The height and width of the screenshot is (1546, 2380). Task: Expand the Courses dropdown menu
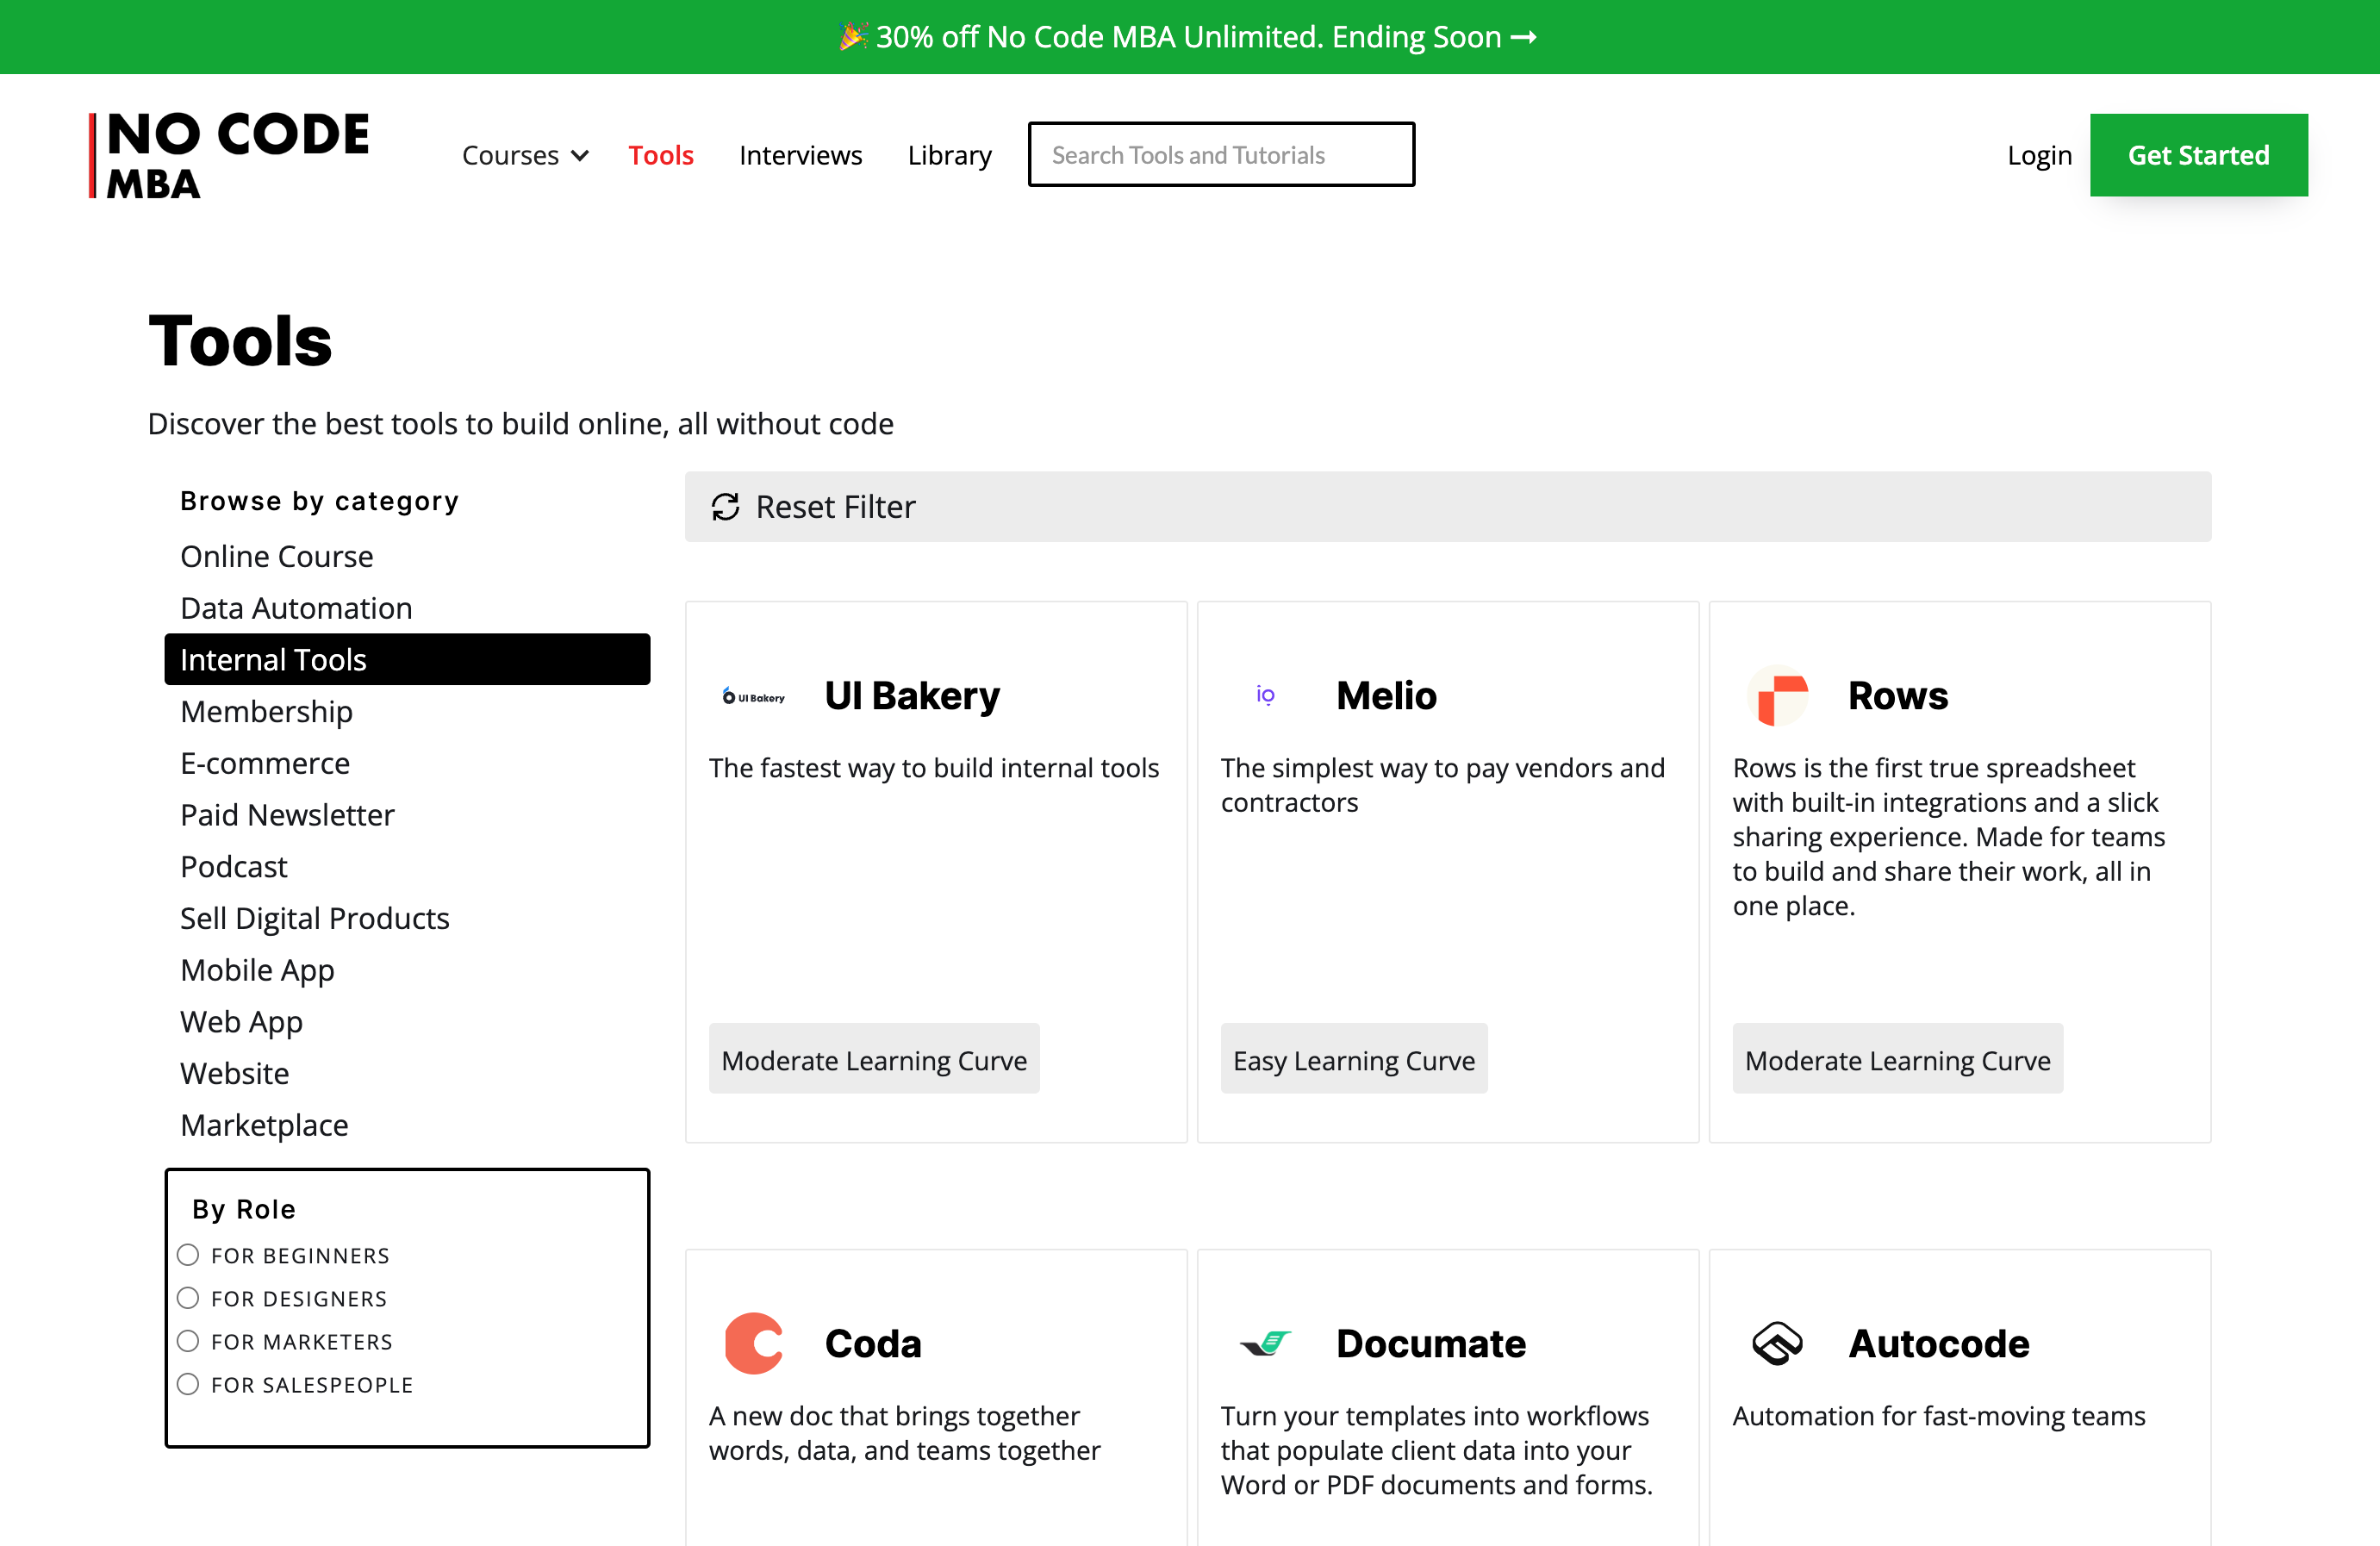[525, 155]
